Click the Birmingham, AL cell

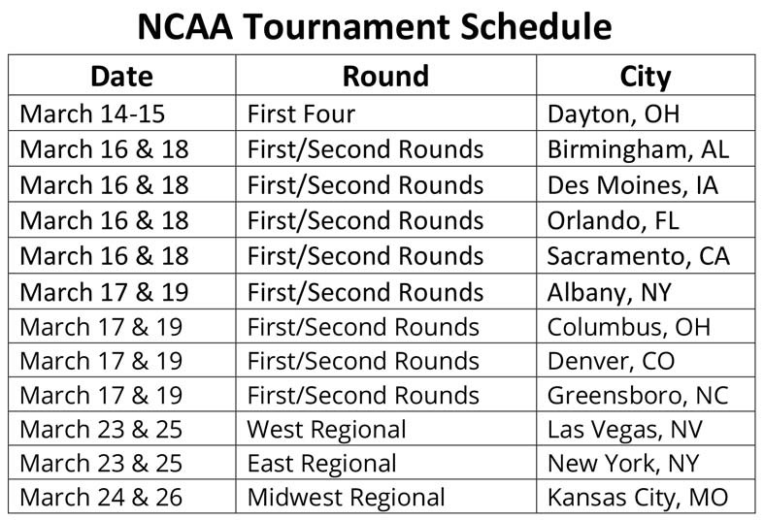(x=646, y=148)
